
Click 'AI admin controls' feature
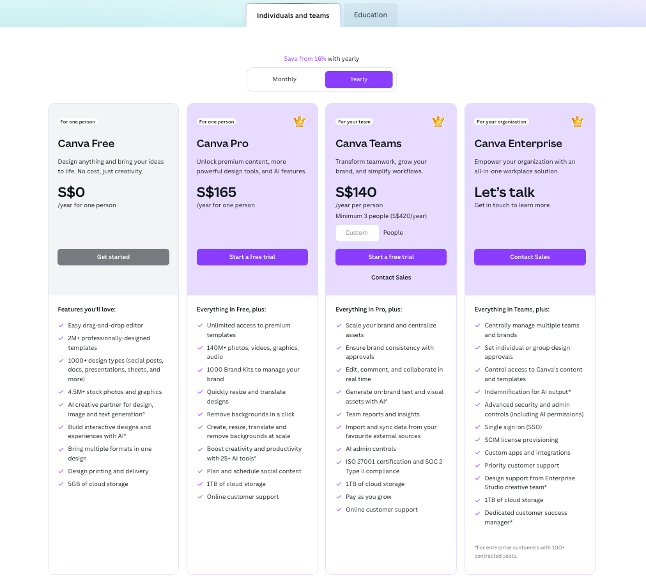click(371, 449)
